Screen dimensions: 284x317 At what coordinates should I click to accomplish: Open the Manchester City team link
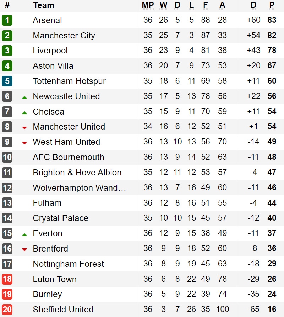(64, 36)
